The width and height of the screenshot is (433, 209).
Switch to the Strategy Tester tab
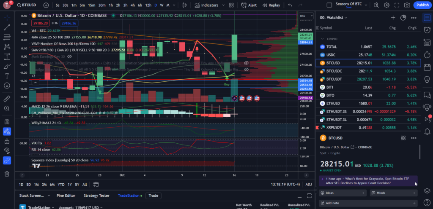[96, 196]
